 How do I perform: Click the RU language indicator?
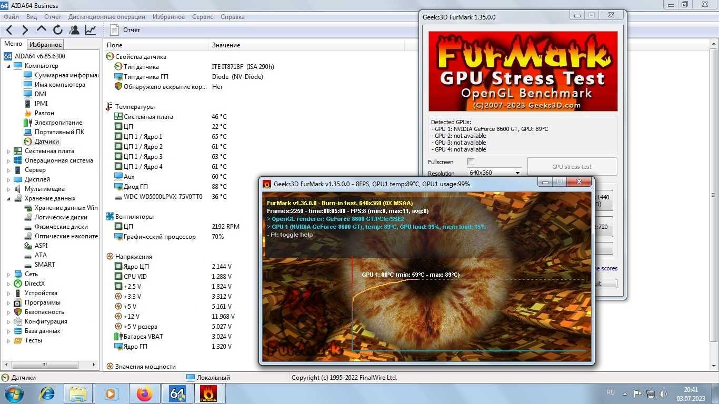(x=611, y=392)
